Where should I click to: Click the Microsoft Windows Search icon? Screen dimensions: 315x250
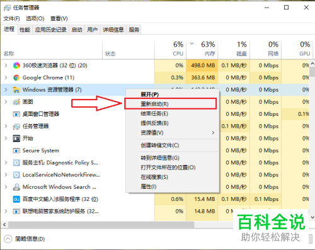[16, 187]
